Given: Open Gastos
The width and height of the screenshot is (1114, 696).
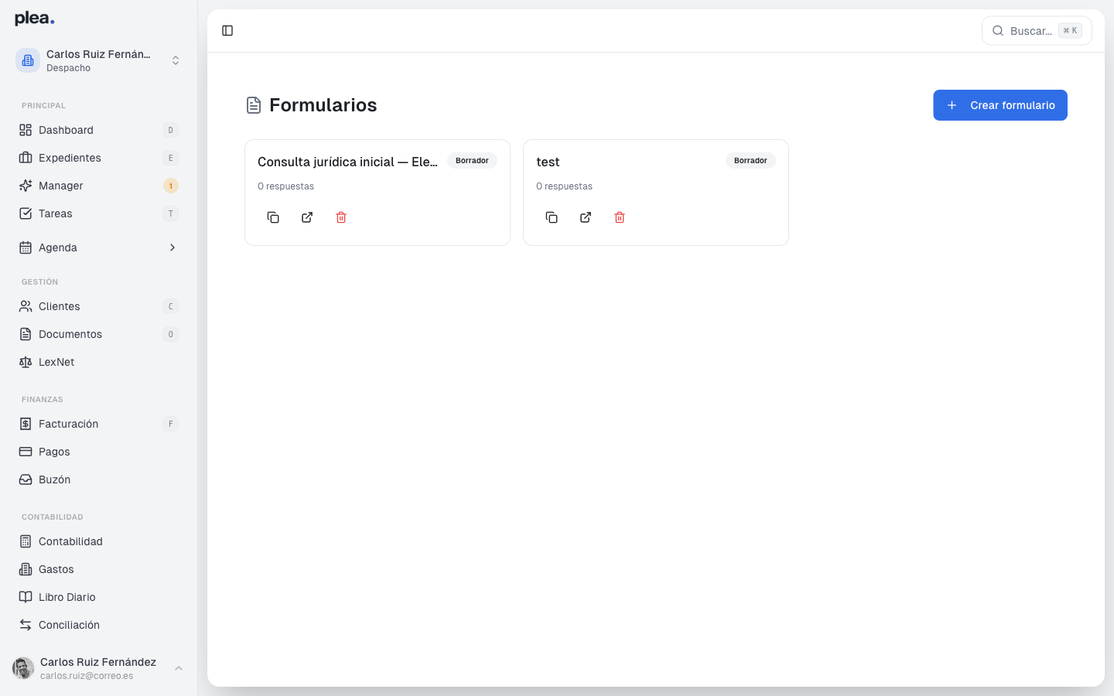Looking at the screenshot, I should pos(99,569).
